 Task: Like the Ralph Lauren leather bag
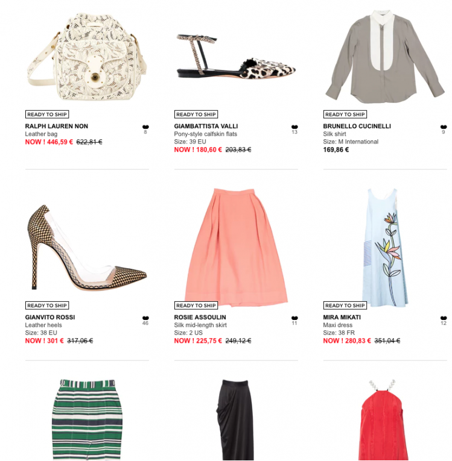point(145,127)
